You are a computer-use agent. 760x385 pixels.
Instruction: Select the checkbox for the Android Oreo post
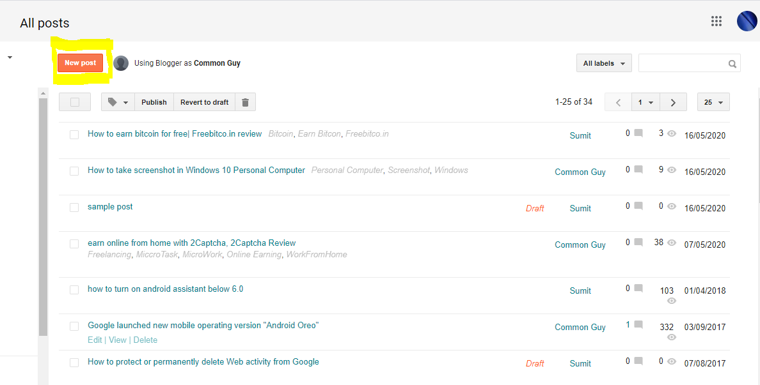click(x=74, y=326)
